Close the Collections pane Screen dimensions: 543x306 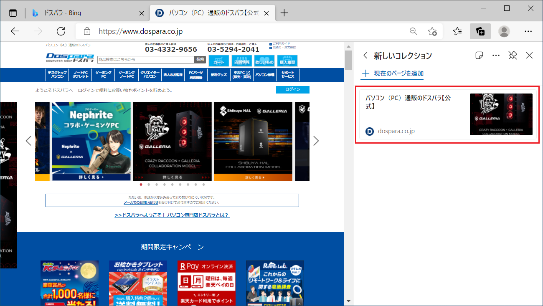(530, 56)
